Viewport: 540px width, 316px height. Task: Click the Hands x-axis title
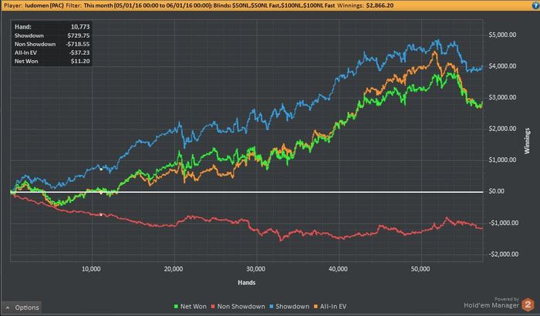pyautogui.click(x=247, y=283)
